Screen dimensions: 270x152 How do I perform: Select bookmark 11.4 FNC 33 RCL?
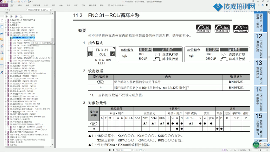click(x=26, y=45)
